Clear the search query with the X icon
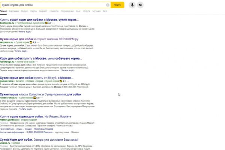This screenshot has height=150, width=225. [x=108, y=5]
